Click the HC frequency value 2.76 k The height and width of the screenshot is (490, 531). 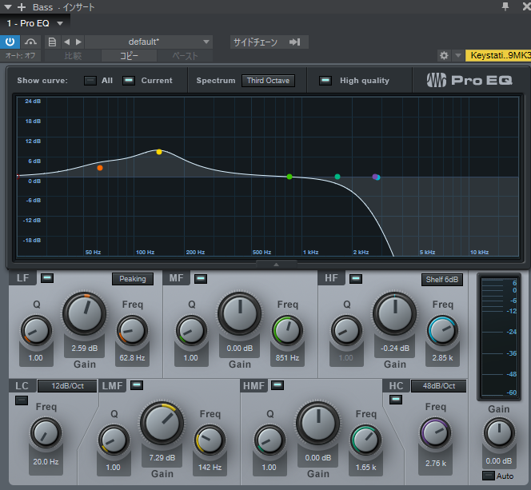pos(436,464)
